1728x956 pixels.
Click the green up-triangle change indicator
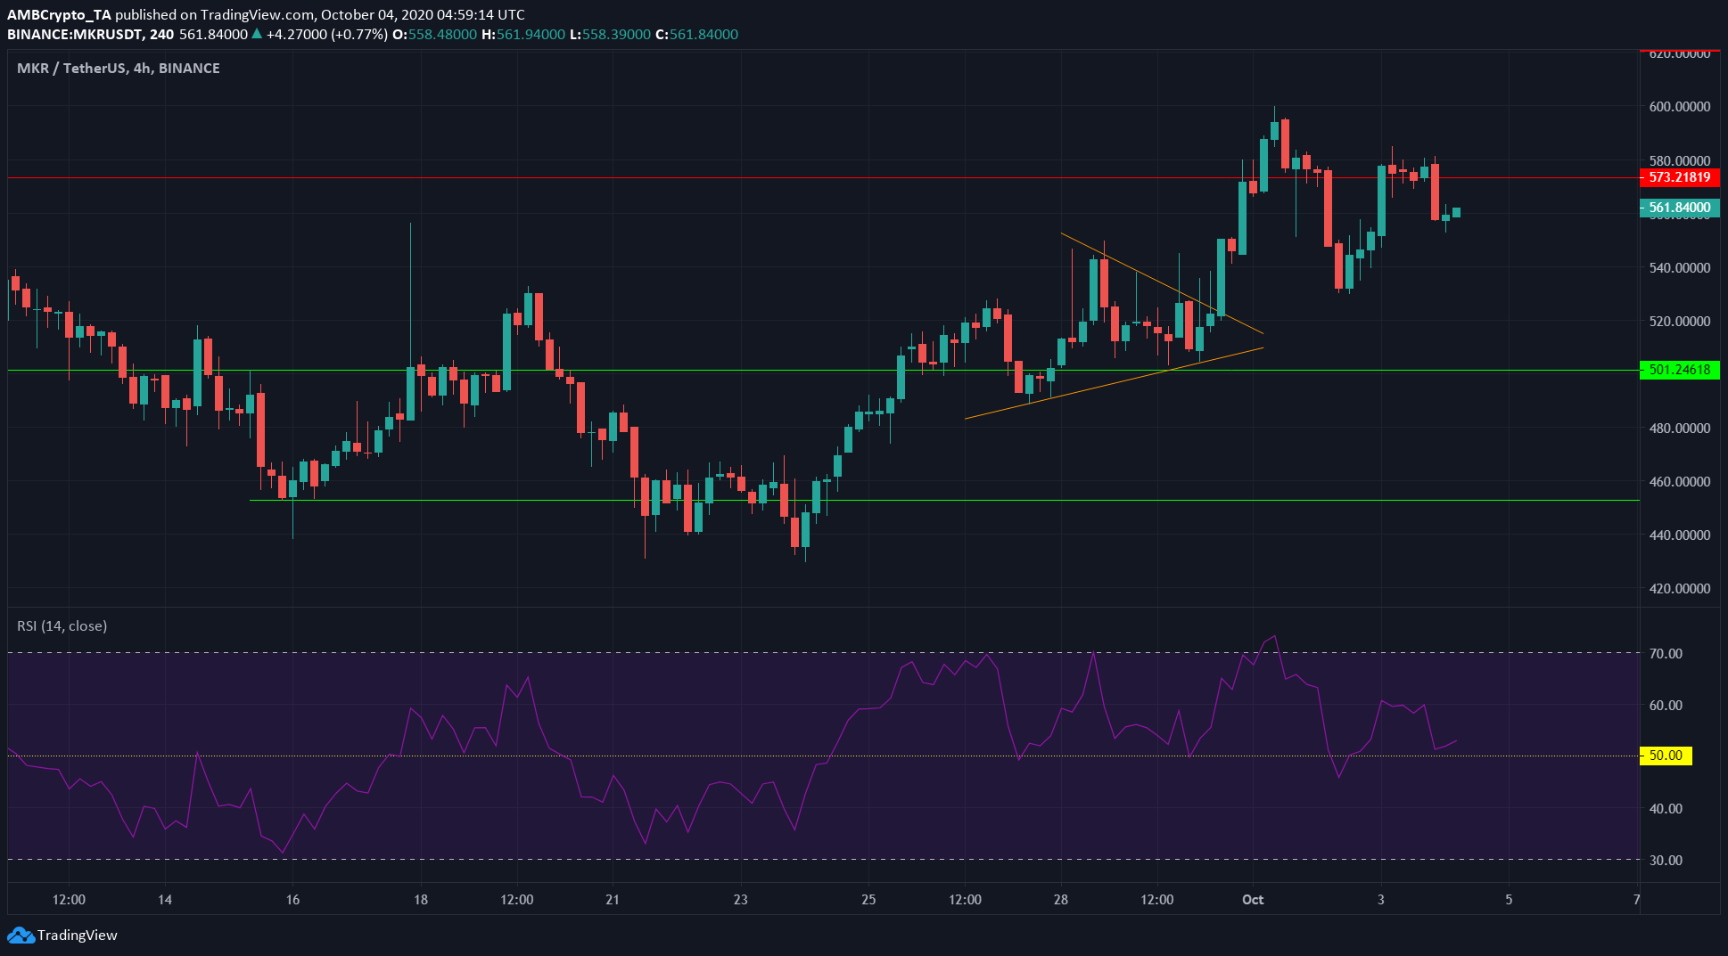pos(257,34)
